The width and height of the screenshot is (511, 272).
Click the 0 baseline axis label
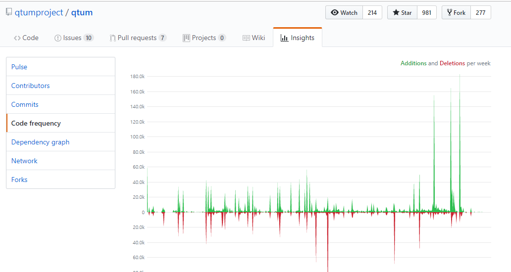click(x=143, y=212)
